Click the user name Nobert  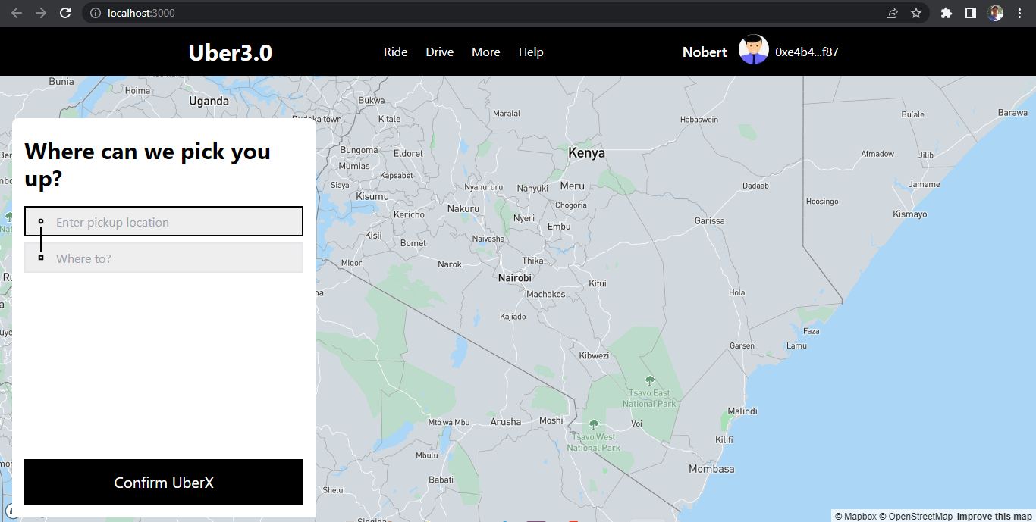[705, 52]
